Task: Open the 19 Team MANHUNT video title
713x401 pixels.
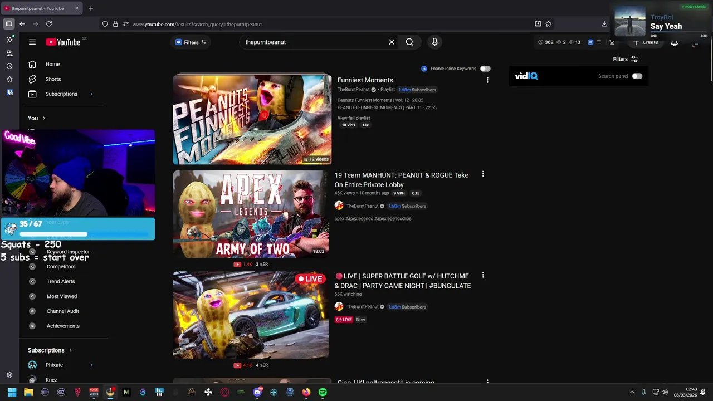Action: point(402,180)
